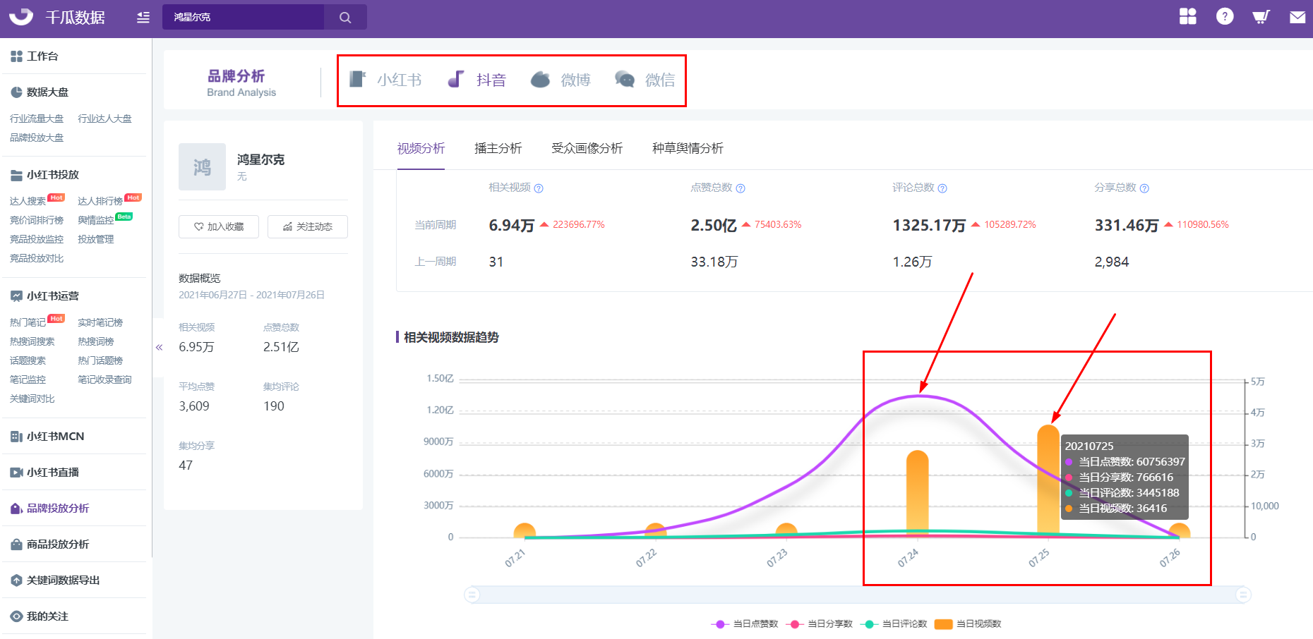Open 热搜词搜索 link
The image size is (1313, 639).
(32, 341)
